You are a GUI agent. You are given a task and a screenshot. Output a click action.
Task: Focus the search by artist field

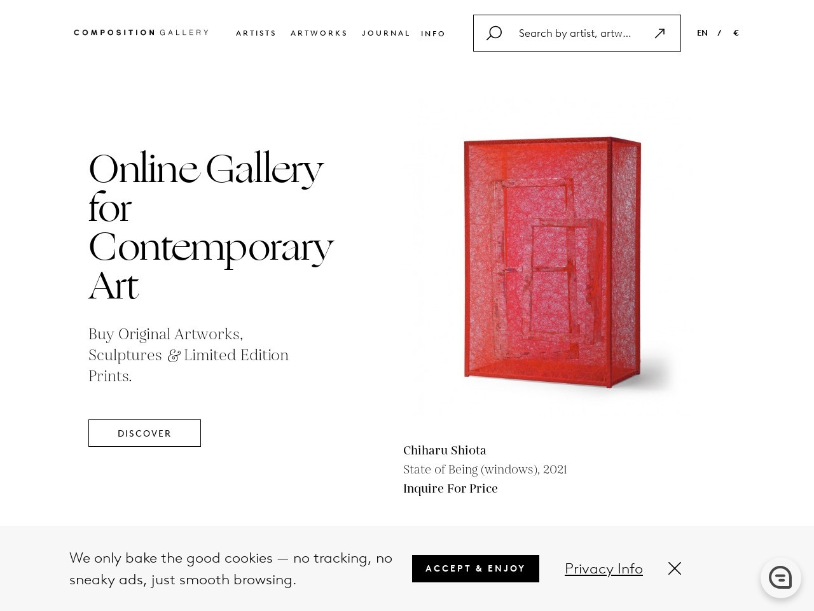(x=575, y=33)
